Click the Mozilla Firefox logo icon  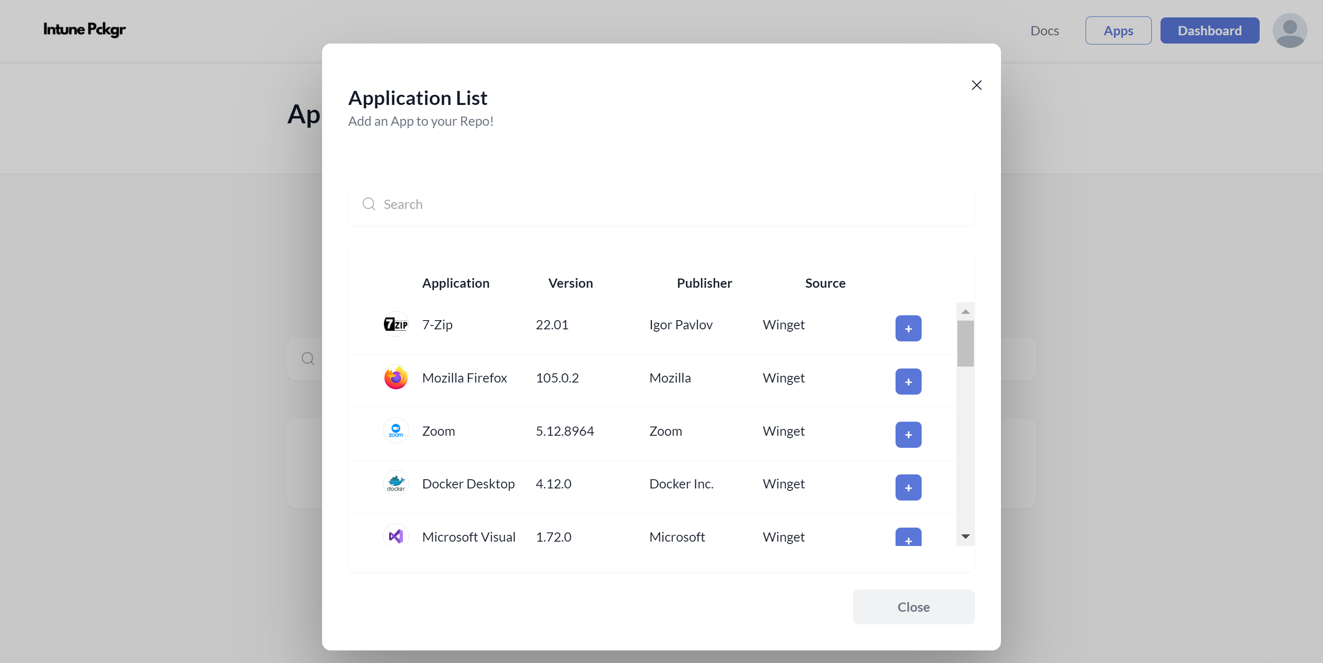click(396, 378)
